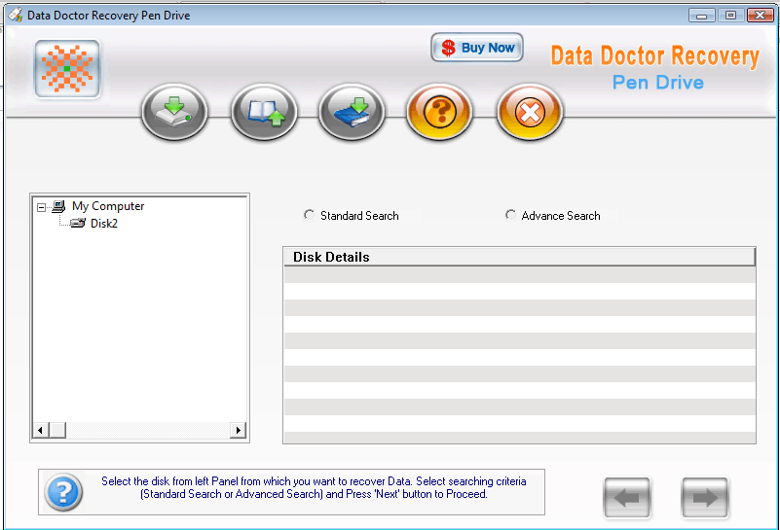
Task: Click the Next arrow button
Action: pos(704,497)
